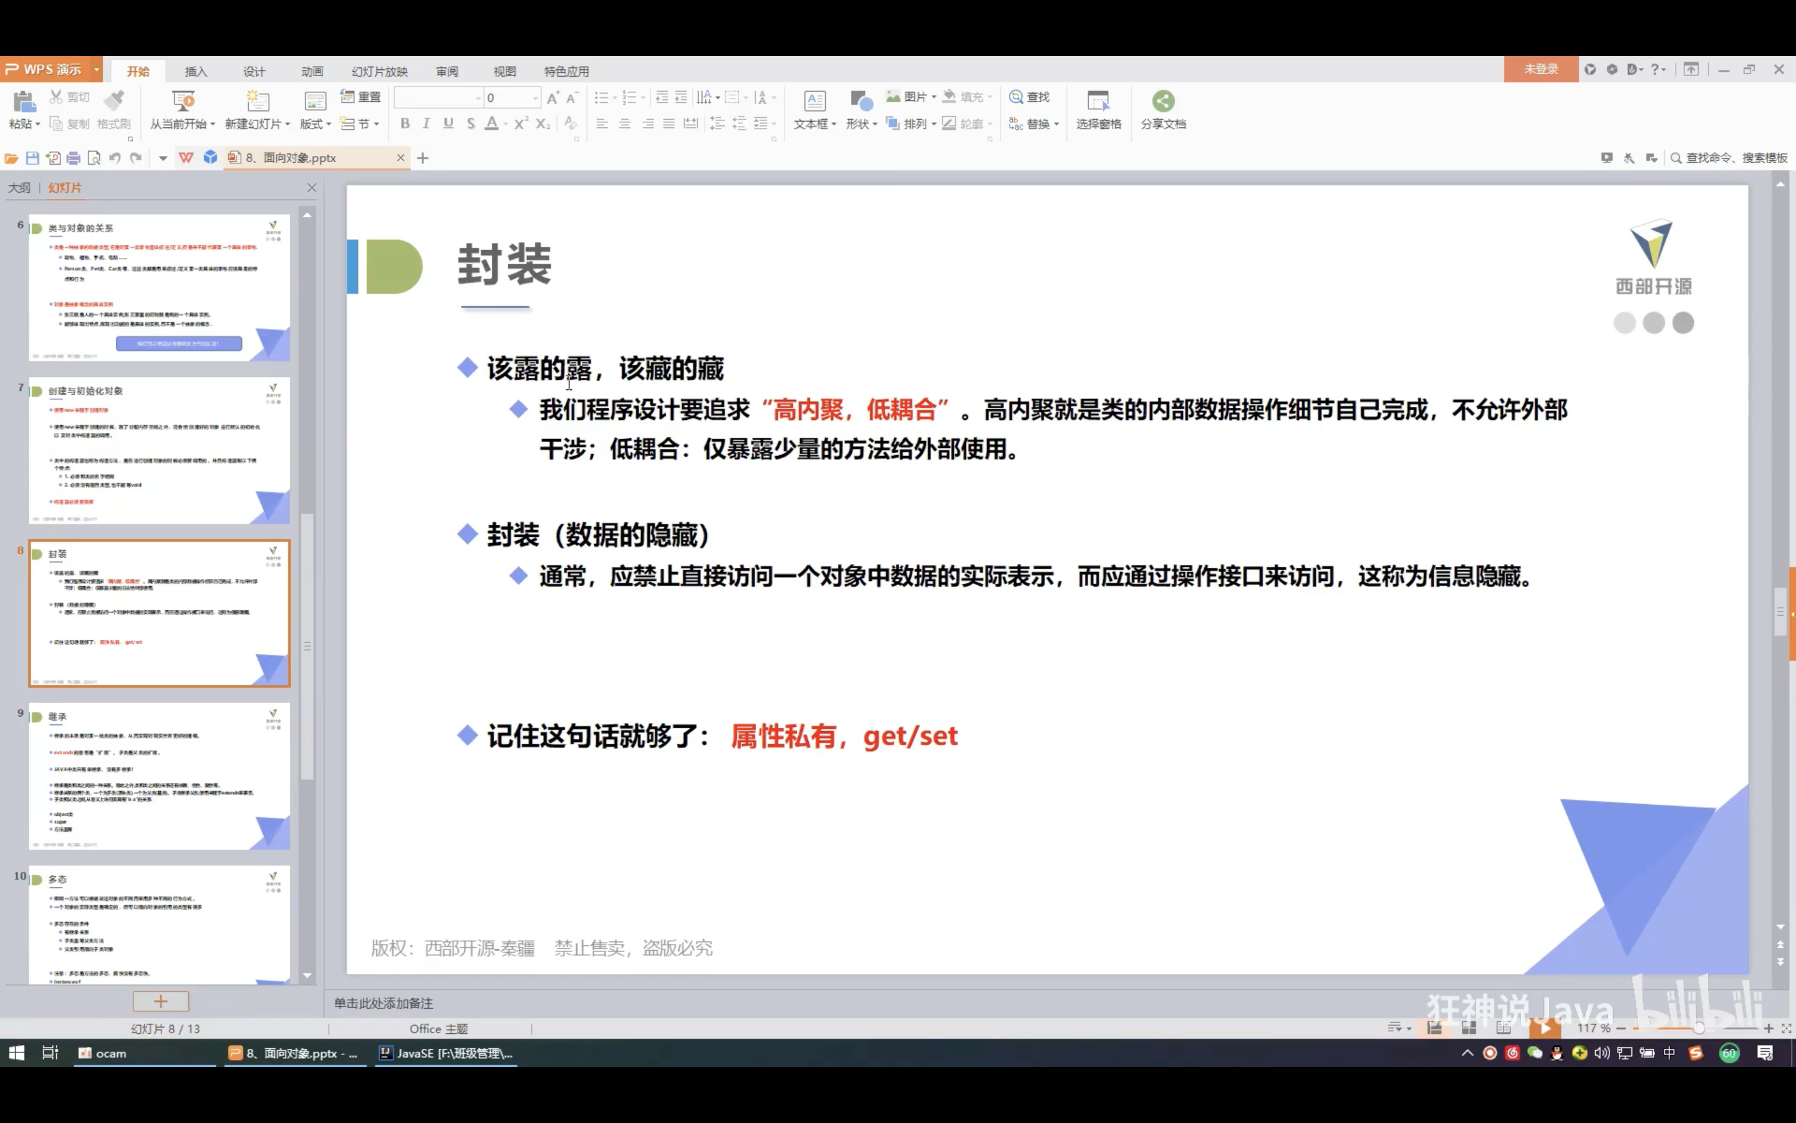Insert a text box via ribbon icon

point(814,101)
